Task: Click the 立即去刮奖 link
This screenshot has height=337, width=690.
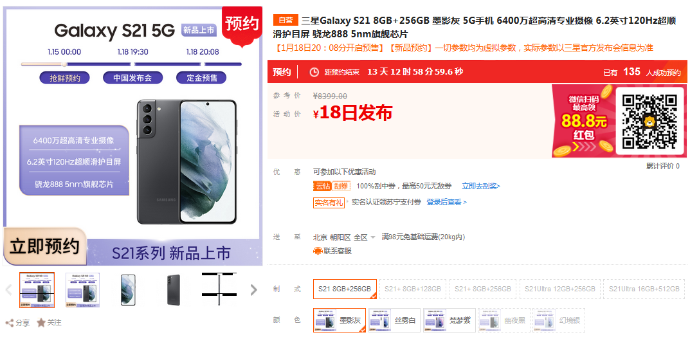Action: 480,186
